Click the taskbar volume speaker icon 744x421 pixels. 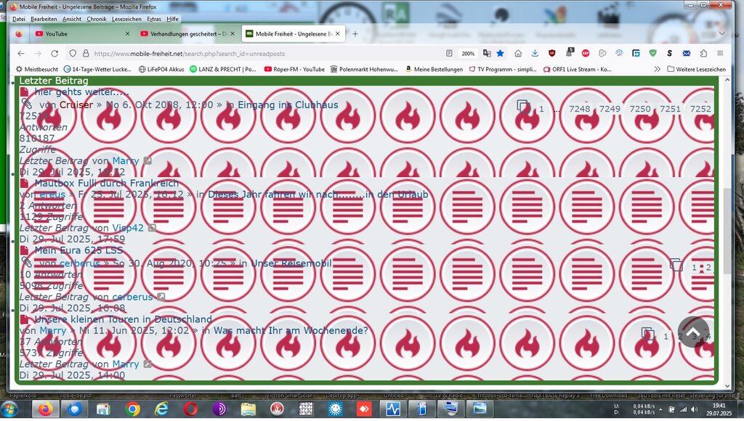coord(694,409)
